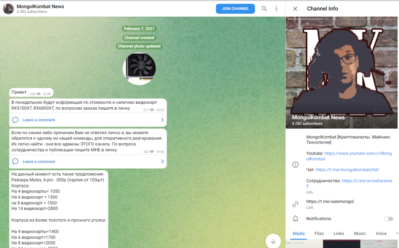Image resolution: width=399 pixels, height=248 pixels.
Task: Click the link chain icon beside salemongol
Action: click(x=295, y=204)
